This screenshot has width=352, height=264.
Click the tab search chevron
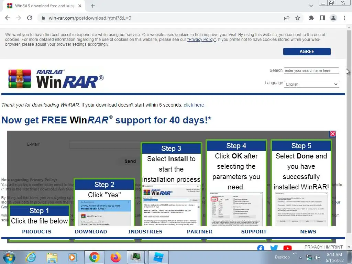coord(311,6)
